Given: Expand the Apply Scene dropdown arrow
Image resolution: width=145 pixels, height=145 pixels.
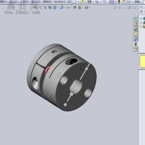Looking at the screenshot, I should tap(83, 8).
